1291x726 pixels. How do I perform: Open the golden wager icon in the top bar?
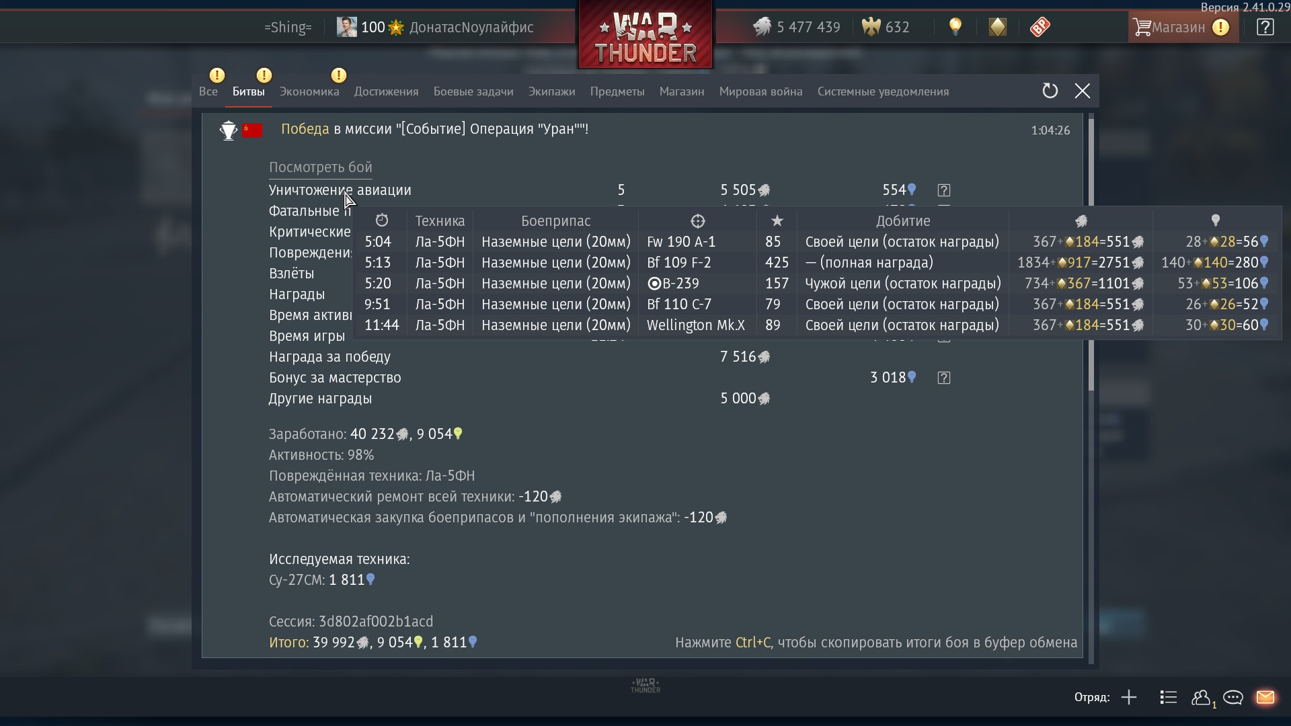(998, 27)
